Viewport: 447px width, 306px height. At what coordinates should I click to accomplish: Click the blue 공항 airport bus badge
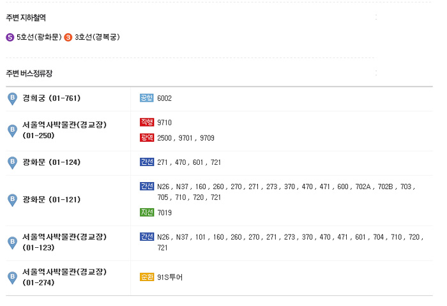pyautogui.click(x=147, y=98)
